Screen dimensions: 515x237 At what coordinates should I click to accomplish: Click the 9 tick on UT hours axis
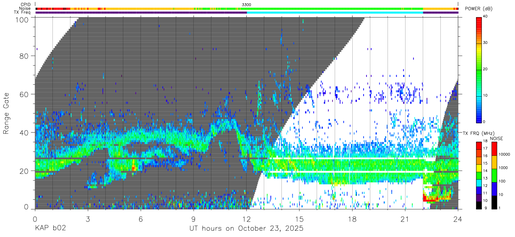(x=194, y=219)
